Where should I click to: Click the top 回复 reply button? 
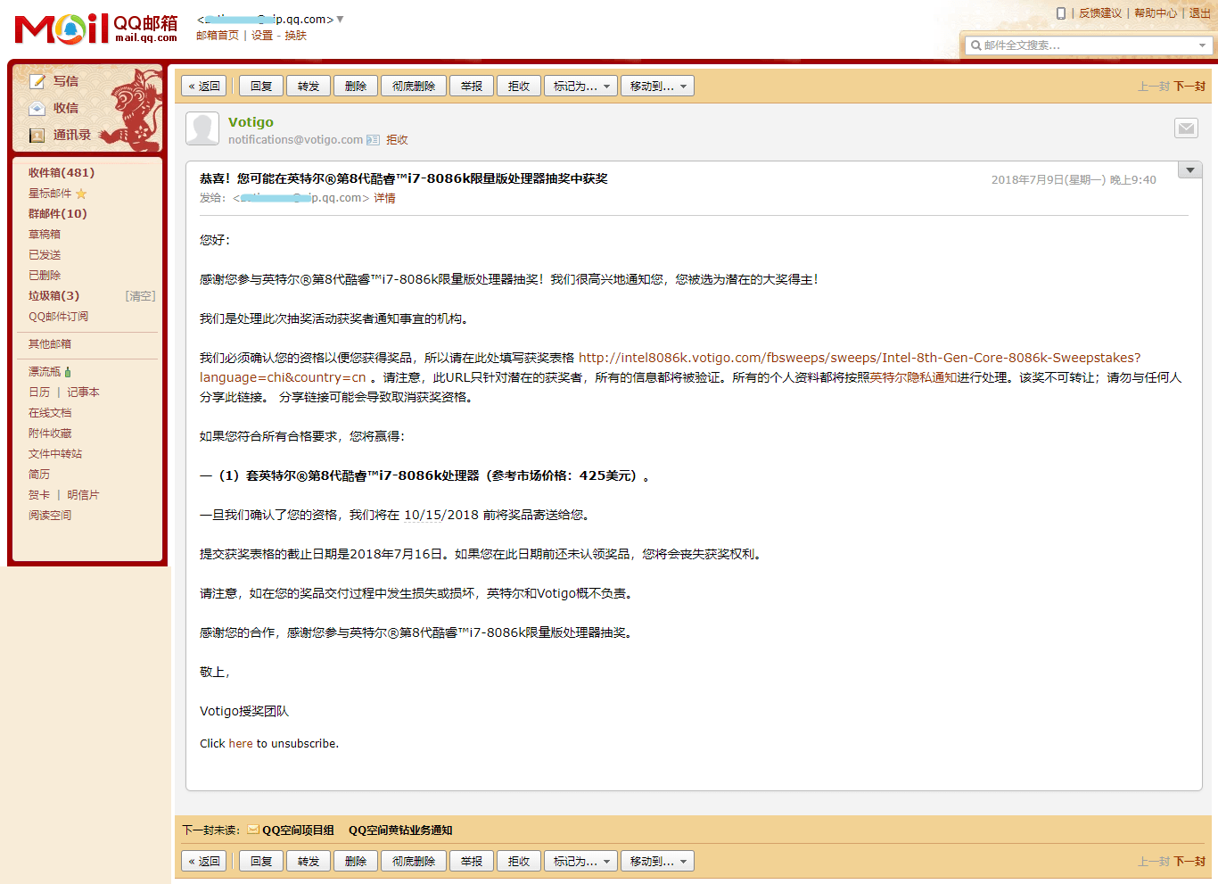pos(261,87)
